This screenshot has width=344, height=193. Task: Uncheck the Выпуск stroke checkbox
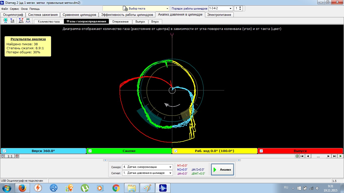[261, 151]
